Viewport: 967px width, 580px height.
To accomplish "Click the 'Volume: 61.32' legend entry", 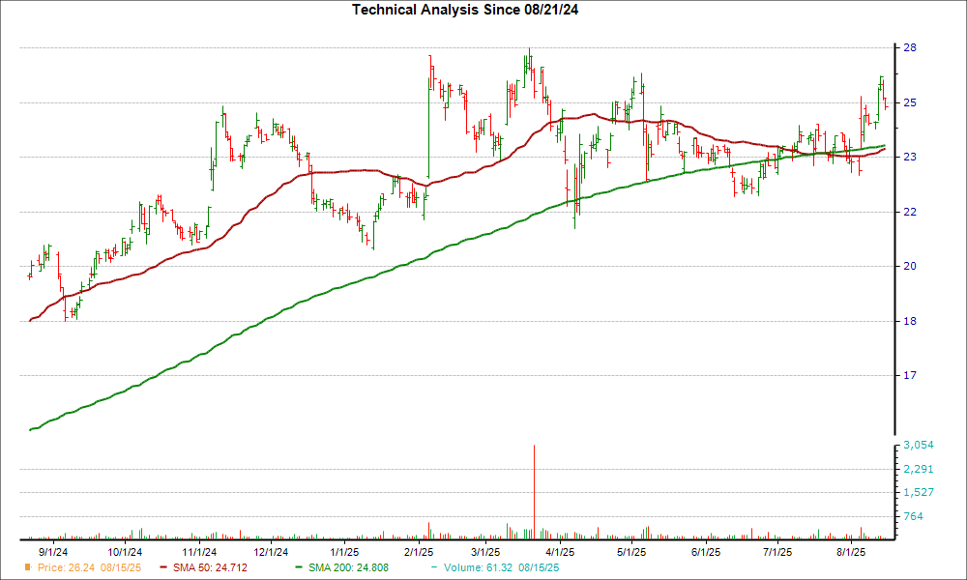I will coord(501,567).
